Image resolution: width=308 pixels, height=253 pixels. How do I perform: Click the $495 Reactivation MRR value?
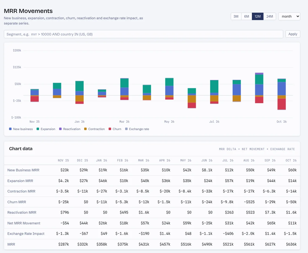[124, 213]
